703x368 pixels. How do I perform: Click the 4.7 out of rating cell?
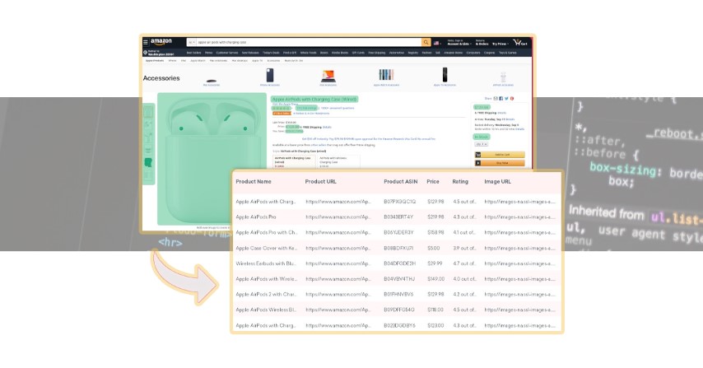464,263
